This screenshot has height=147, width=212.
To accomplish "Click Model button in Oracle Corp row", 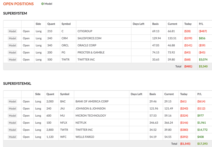I will (12, 45).
